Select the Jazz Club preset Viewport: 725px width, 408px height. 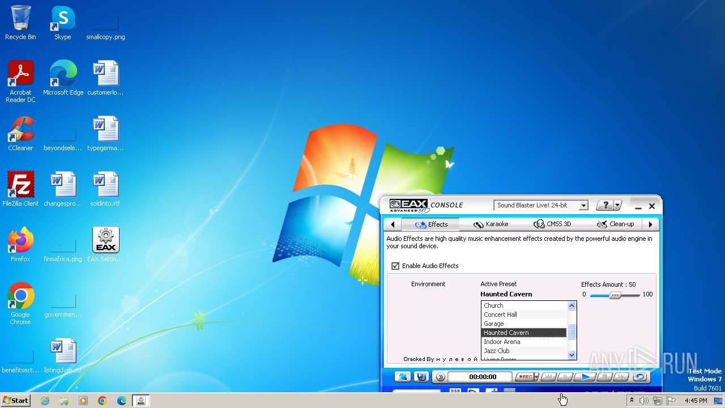click(x=523, y=351)
